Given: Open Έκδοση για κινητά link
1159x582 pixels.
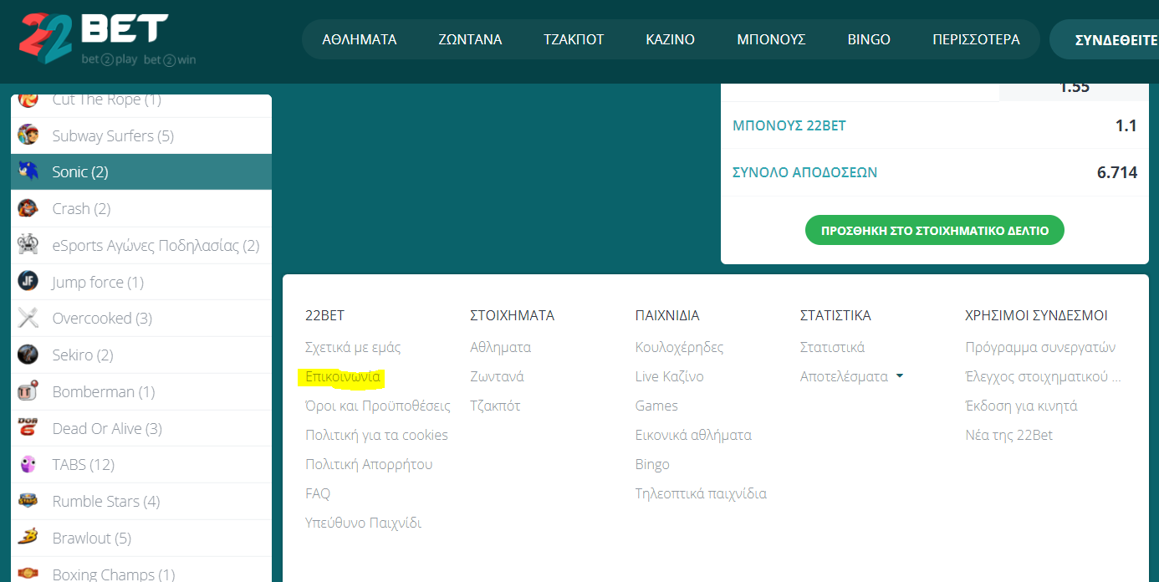Looking at the screenshot, I should pyautogui.click(x=1021, y=406).
